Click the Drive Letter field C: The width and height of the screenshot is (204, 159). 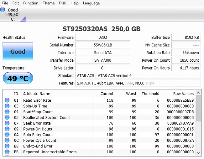pyautogui.click(x=103, y=68)
